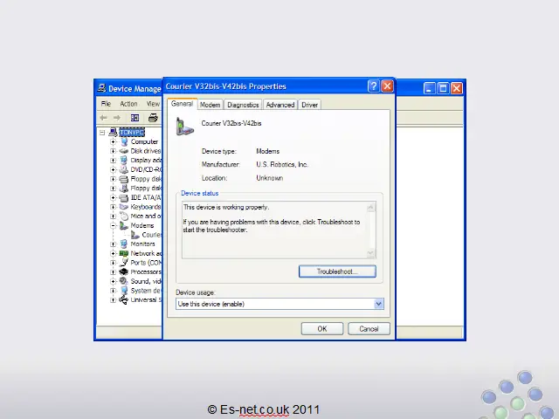Expand the Network adapters category
The height and width of the screenshot is (419, 559).
pyautogui.click(x=113, y=253)
